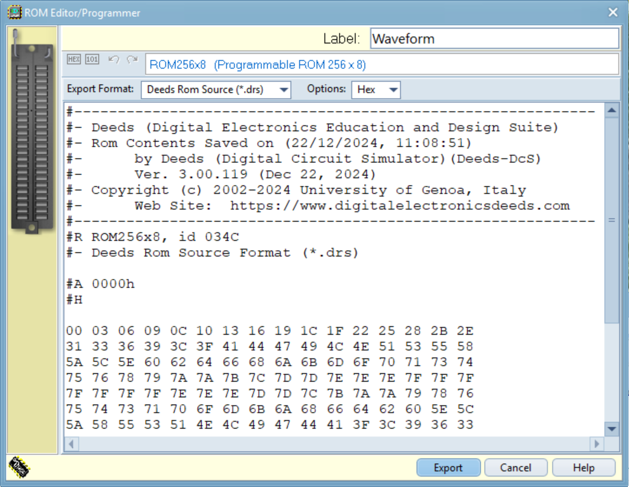The height and width of the screenshot is (487, 629).
Task: Click the 101 binary view icon
Action: pos(92,59)
